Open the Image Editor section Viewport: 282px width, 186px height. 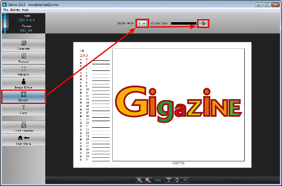point(24,84)
